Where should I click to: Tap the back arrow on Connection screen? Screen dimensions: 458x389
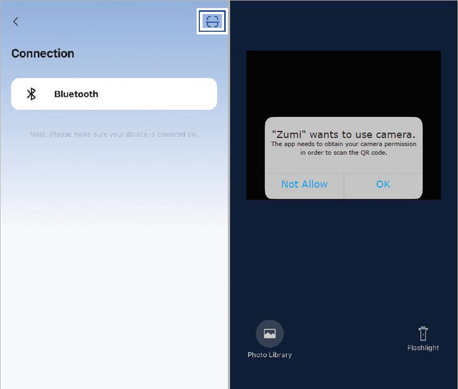click(16, 21)
